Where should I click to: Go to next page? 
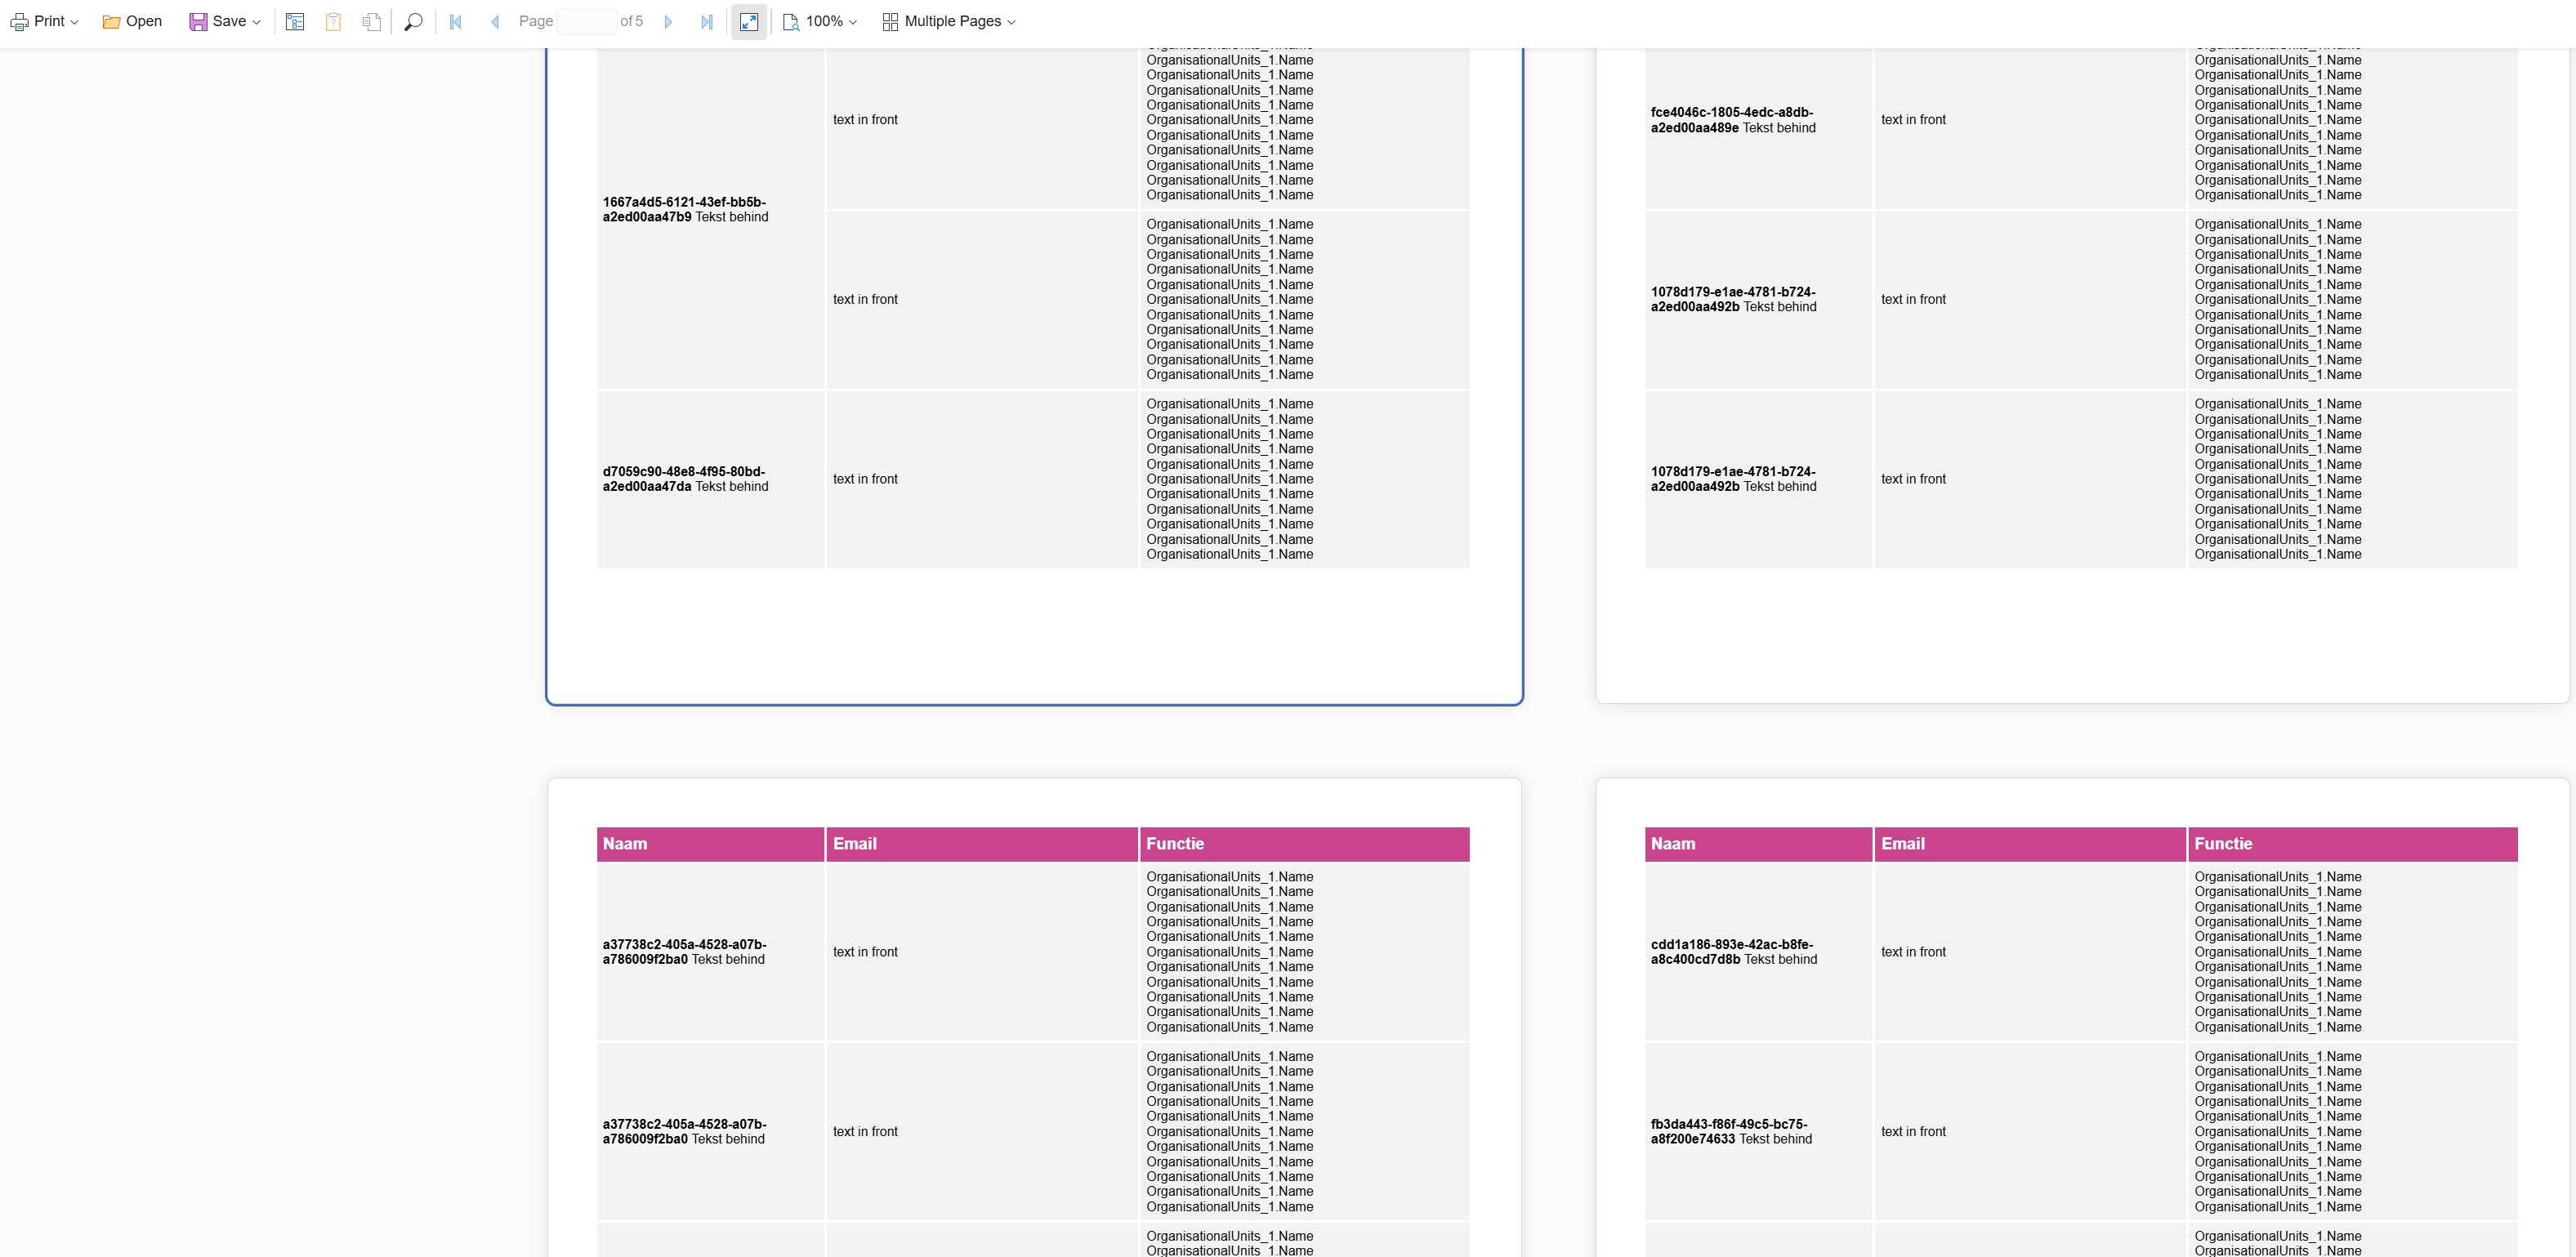point(668,21)
